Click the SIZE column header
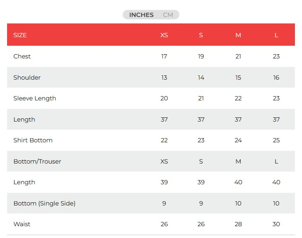302x238 pixels. pos(20,35)
